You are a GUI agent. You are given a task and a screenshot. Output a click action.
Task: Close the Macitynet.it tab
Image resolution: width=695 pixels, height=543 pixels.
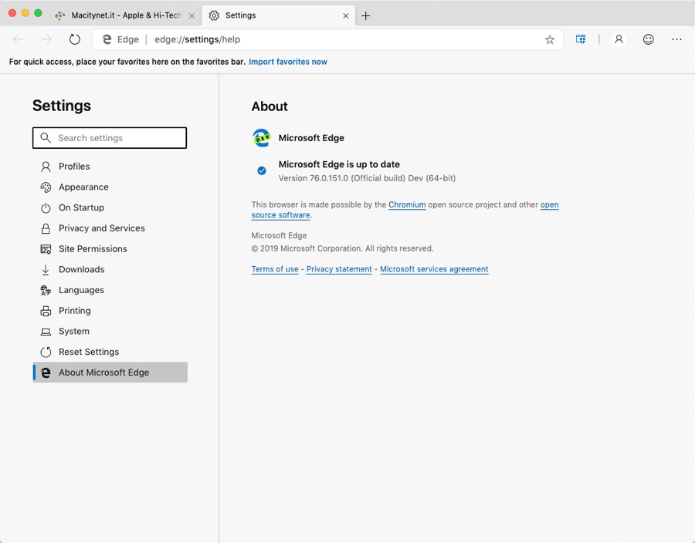pyautogui.click(x=192, y=15)
